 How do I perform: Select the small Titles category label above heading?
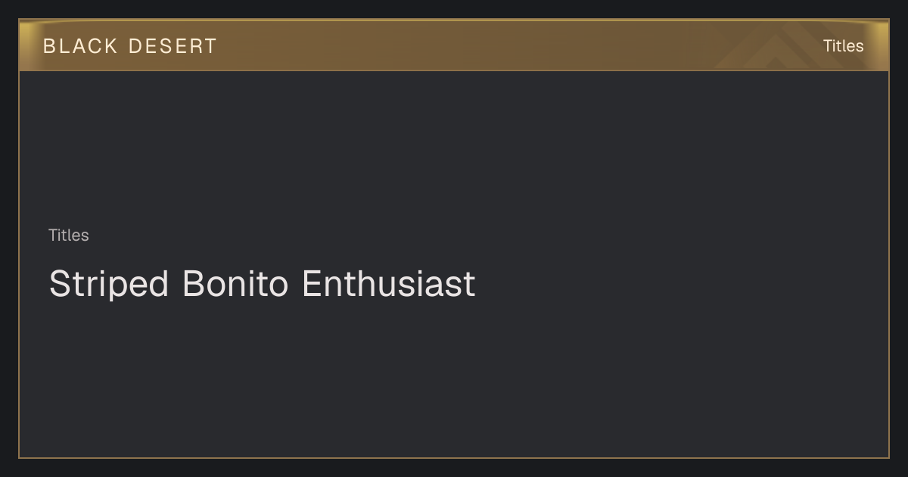(69, 235)
